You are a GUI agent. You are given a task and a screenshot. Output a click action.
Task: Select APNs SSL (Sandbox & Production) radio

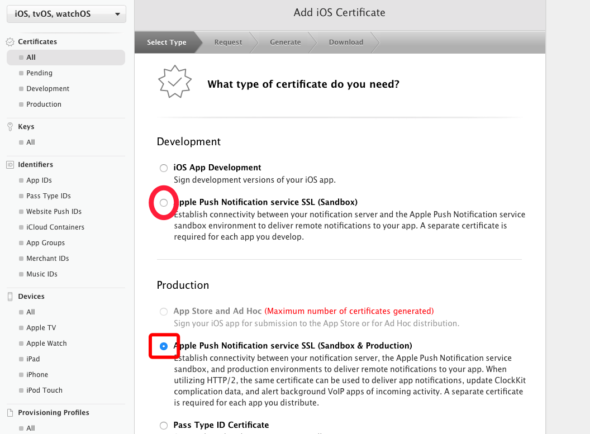tap(164, 346)
